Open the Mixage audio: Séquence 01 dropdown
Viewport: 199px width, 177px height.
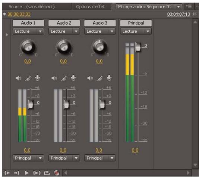(149, 7)
